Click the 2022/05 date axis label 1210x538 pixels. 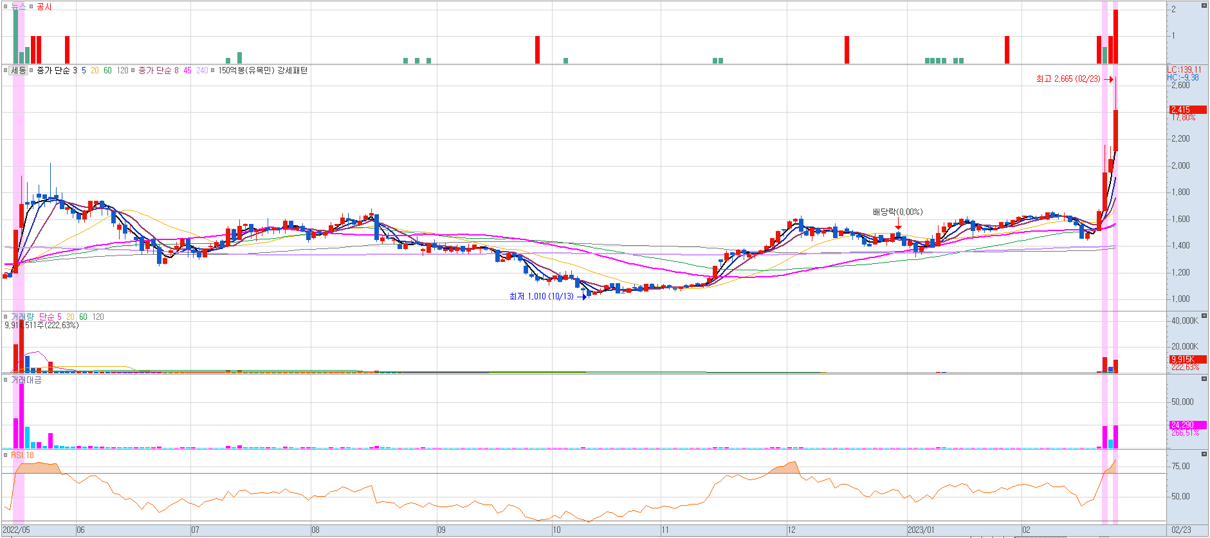(16, 530)
